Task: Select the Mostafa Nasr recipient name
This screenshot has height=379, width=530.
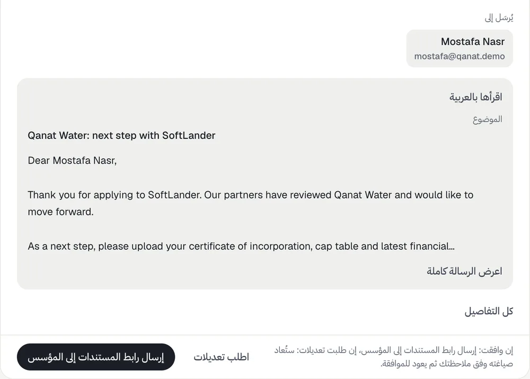Action: click(x=473, y=41)
